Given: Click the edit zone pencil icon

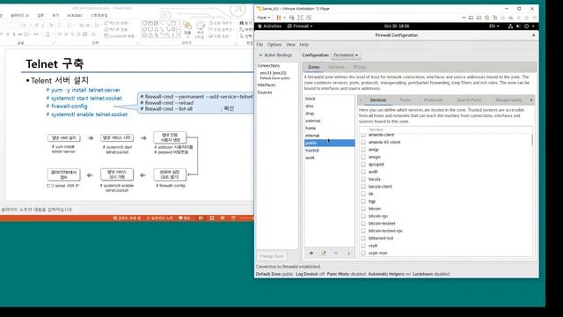Looking at the screenshot, I should point(324,253).
